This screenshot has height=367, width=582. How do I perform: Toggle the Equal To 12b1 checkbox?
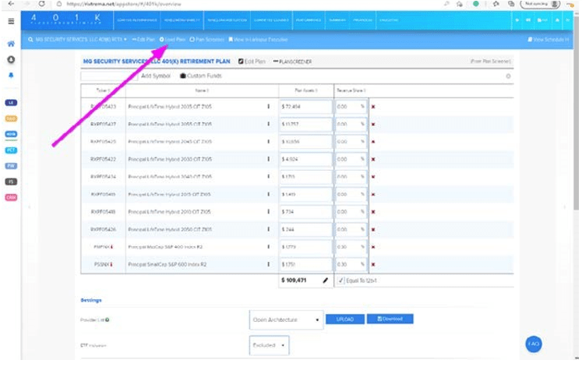pyautogui.click(x=341, y=281)
